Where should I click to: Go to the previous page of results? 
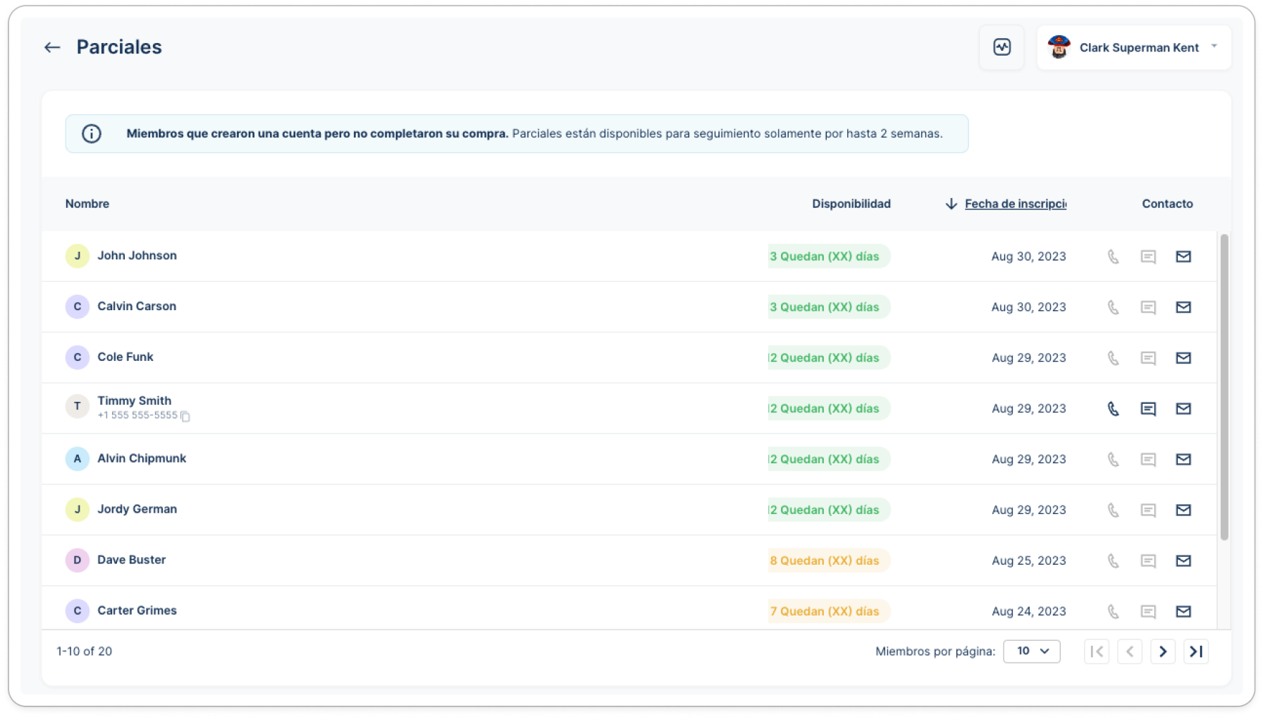coord(1130,651)
